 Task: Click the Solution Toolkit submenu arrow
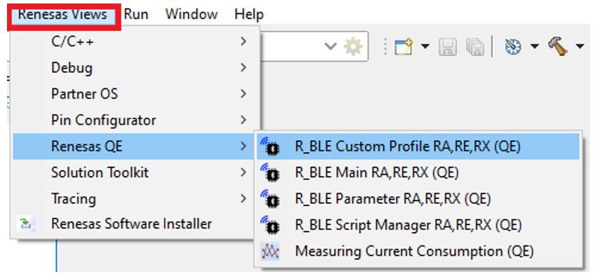pyautogui.click(x=243, y=172)
